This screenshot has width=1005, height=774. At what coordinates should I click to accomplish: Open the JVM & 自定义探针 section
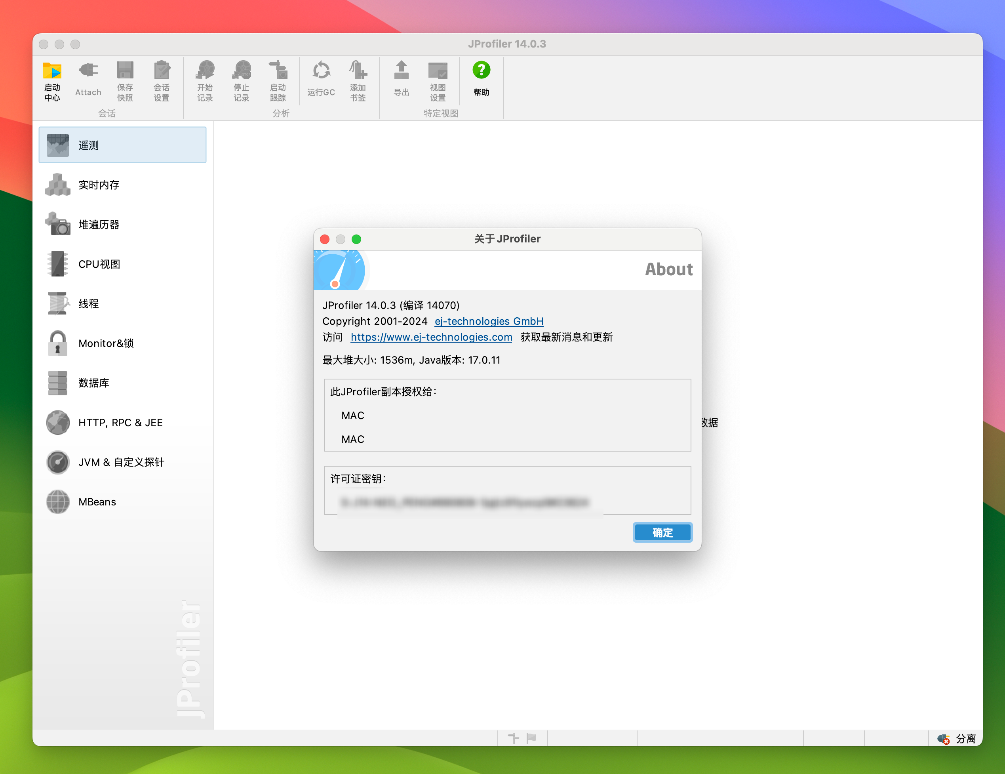122,462
